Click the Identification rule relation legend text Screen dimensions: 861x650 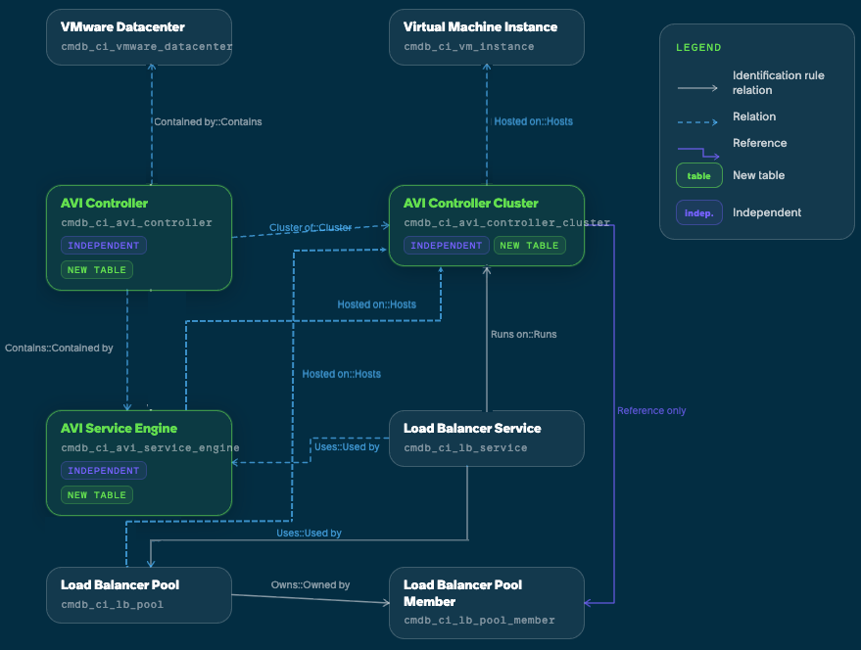[778, 82]
